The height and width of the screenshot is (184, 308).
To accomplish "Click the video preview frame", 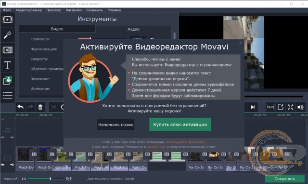I will click(x=244, y=52).
